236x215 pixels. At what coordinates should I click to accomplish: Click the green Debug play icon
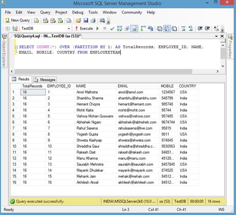[x=98, y=28]
